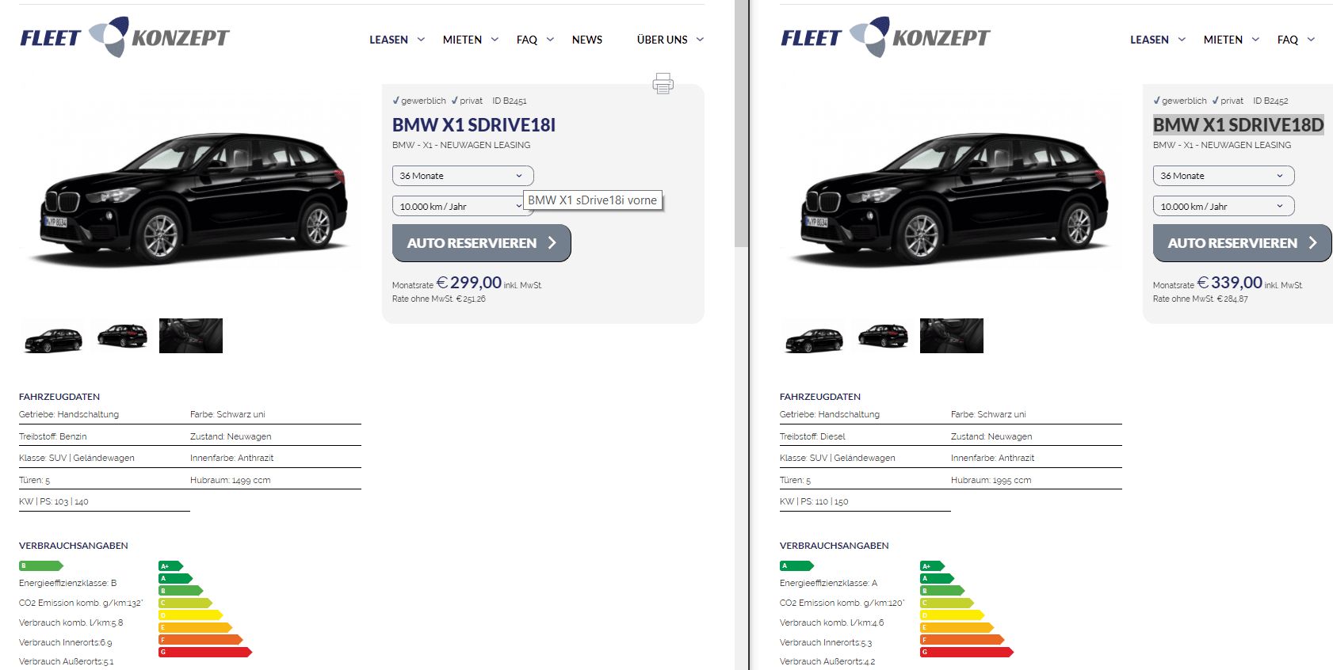The image size is (1333, 670).
Task: Click the arrow on left AUTO RESERVIEREN button
Action: [552, 243]
